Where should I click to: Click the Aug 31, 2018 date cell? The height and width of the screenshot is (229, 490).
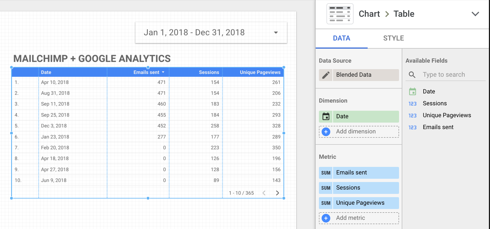point(55,93)
